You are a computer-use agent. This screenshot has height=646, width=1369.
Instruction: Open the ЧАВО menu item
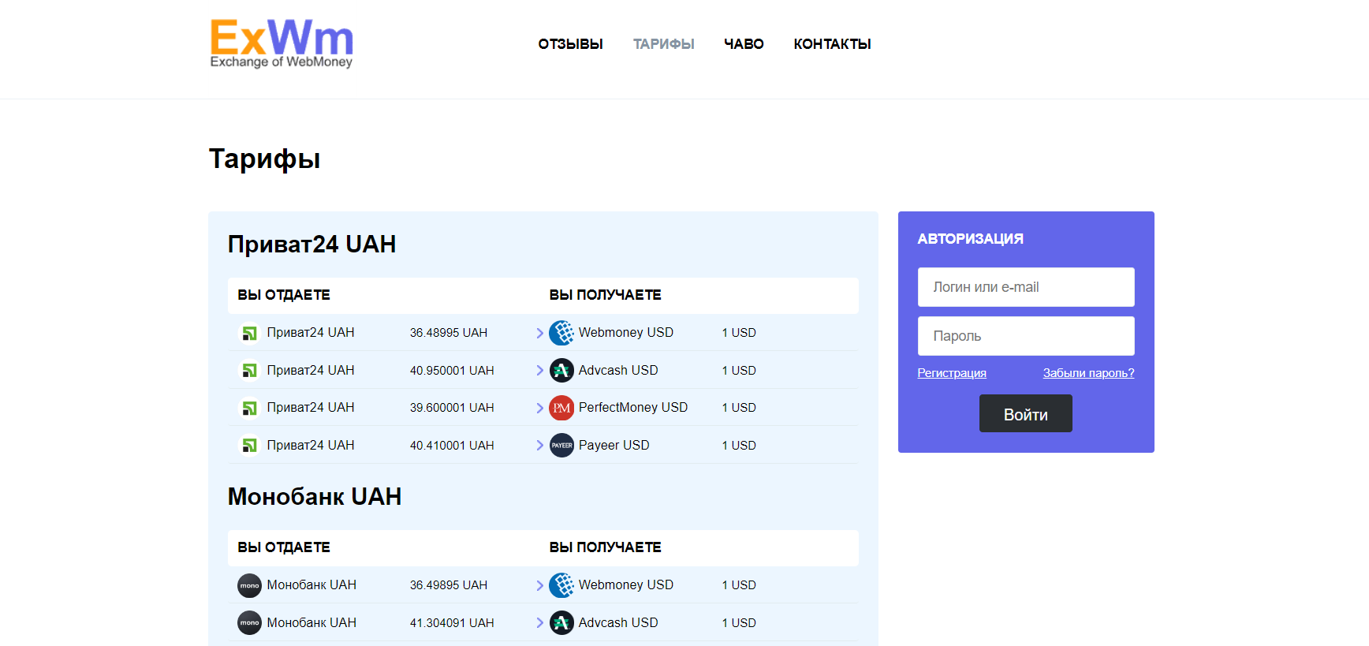pos(744,44)
